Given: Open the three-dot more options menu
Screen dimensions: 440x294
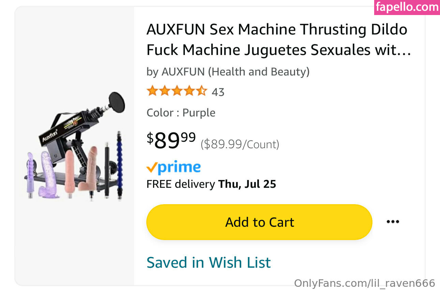Looking at the screenshot, I should [393, 222].
